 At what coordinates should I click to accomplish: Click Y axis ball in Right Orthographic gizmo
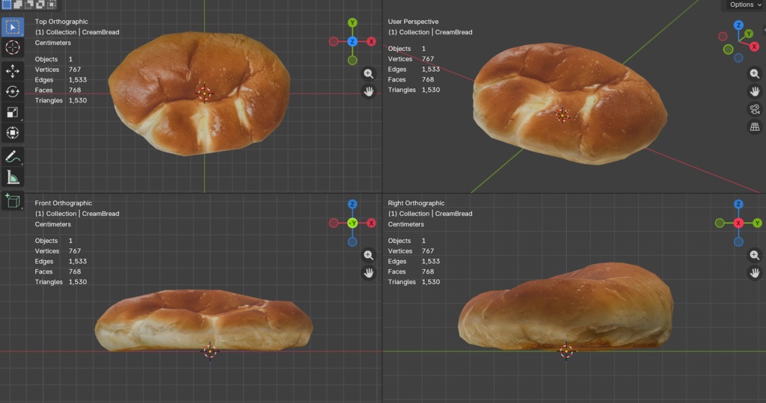click(757, 224)
